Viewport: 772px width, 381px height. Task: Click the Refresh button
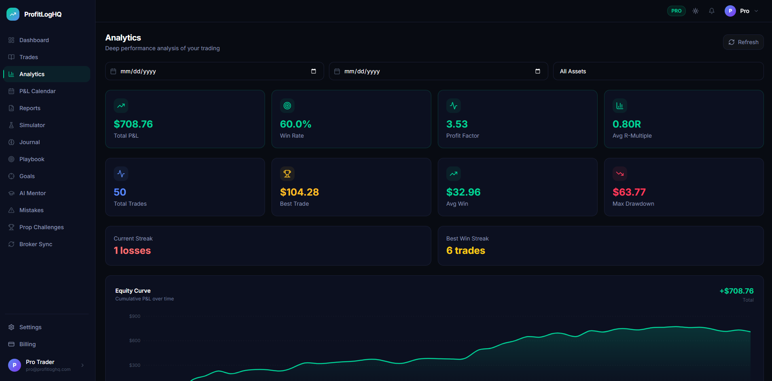coord(743,42)
